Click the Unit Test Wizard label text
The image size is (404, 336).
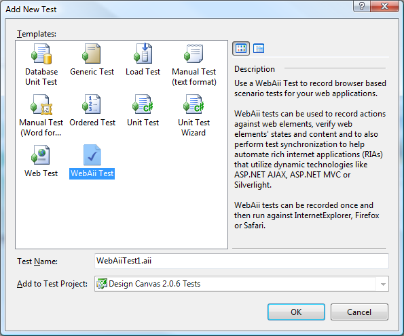pyautogui.click(x=194, y=128)
